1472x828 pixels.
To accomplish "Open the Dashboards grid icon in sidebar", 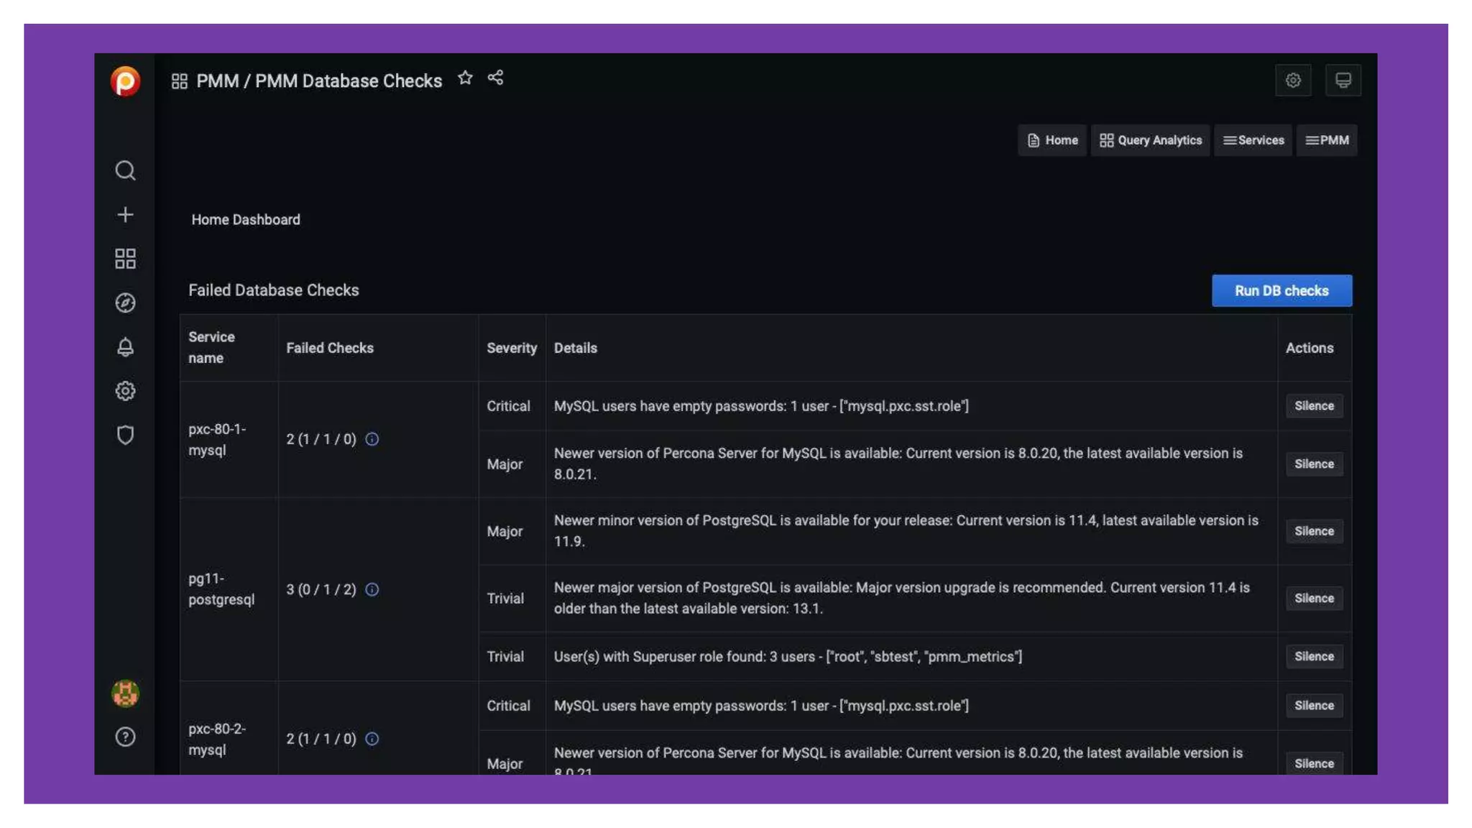I will point(125,259).
